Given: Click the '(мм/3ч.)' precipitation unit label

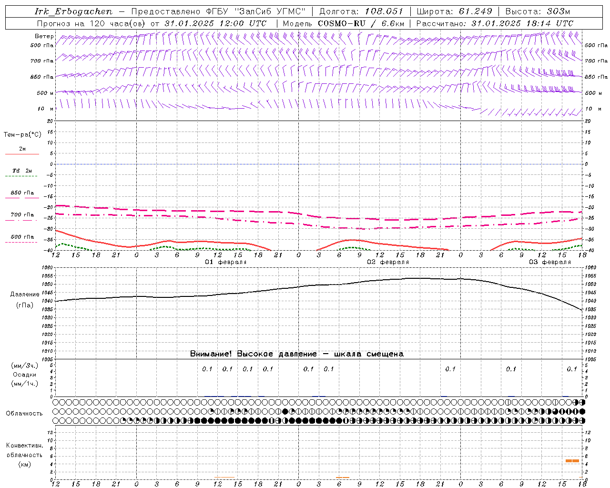Looking at the screenshot, I should pyautogui.click(x=24, y=366).
